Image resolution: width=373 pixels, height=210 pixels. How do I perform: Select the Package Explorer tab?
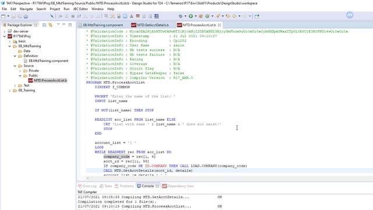19,25
